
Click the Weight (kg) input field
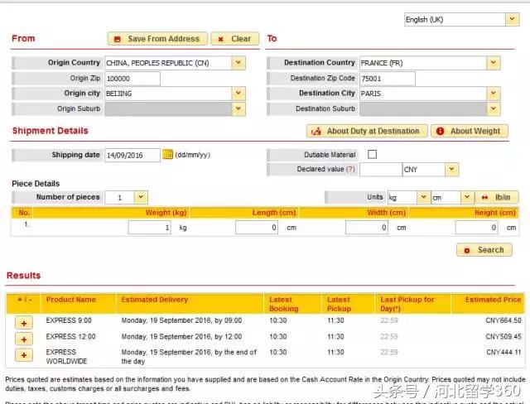coord(149,228)
